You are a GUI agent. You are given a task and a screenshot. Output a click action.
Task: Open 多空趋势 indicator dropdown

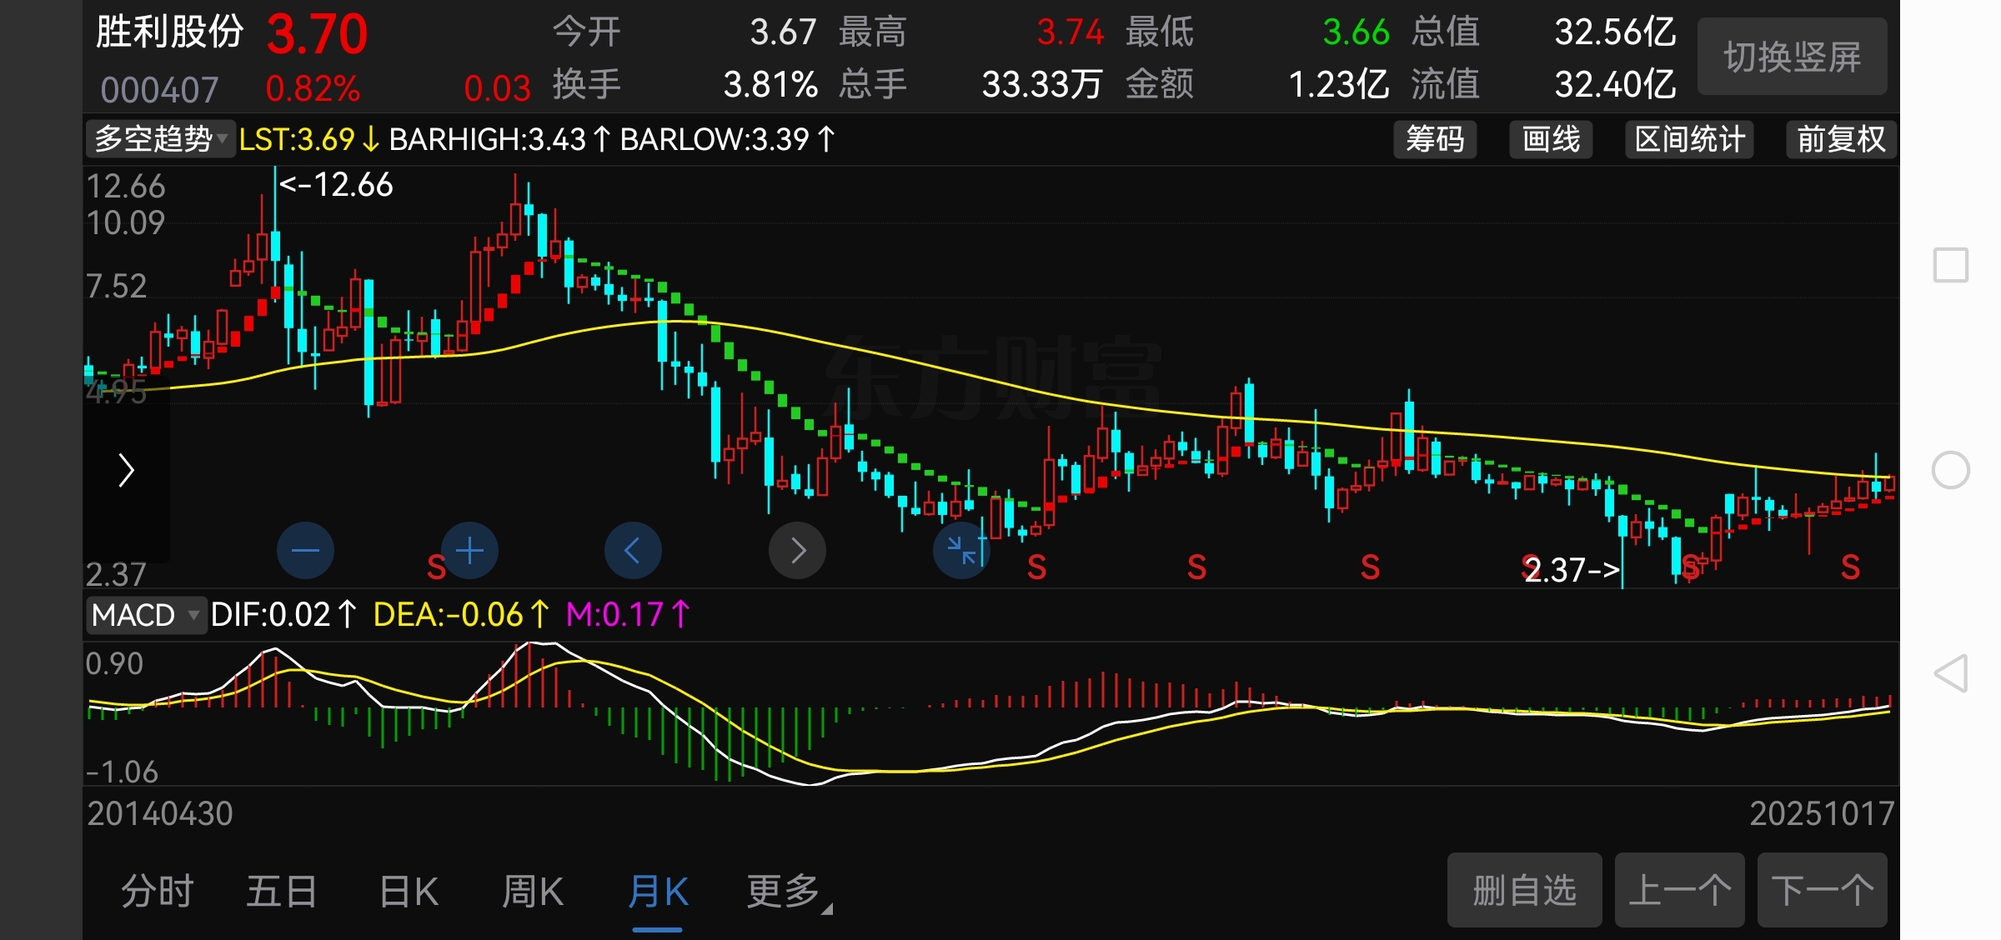160,139
